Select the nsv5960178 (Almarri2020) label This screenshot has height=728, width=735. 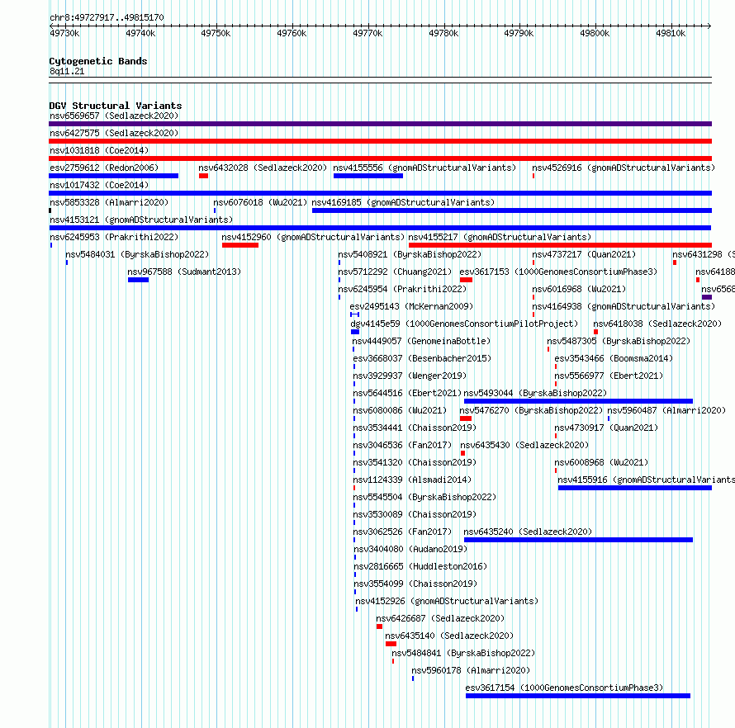pos(471,670)
